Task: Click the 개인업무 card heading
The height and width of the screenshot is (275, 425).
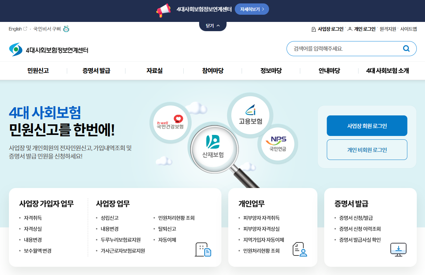Action: coord(252,204)
